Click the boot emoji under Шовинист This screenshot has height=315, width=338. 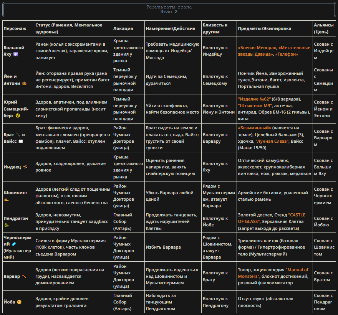6,200
